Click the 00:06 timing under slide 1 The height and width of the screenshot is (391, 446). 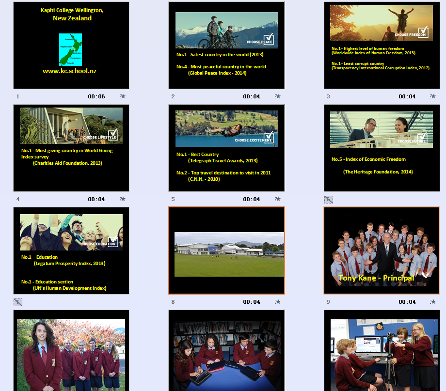96,96
